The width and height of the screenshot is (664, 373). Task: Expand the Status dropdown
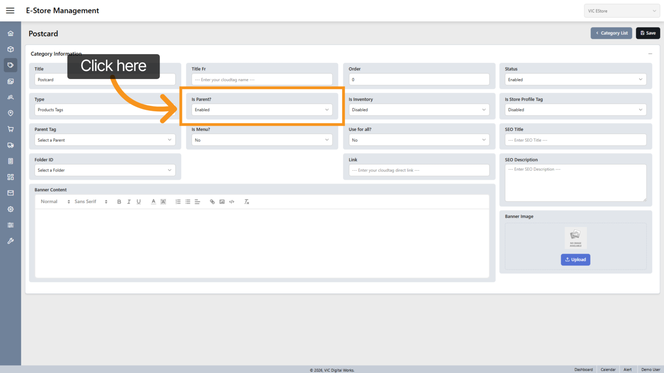pyautogui.click(x=575, y=79)
